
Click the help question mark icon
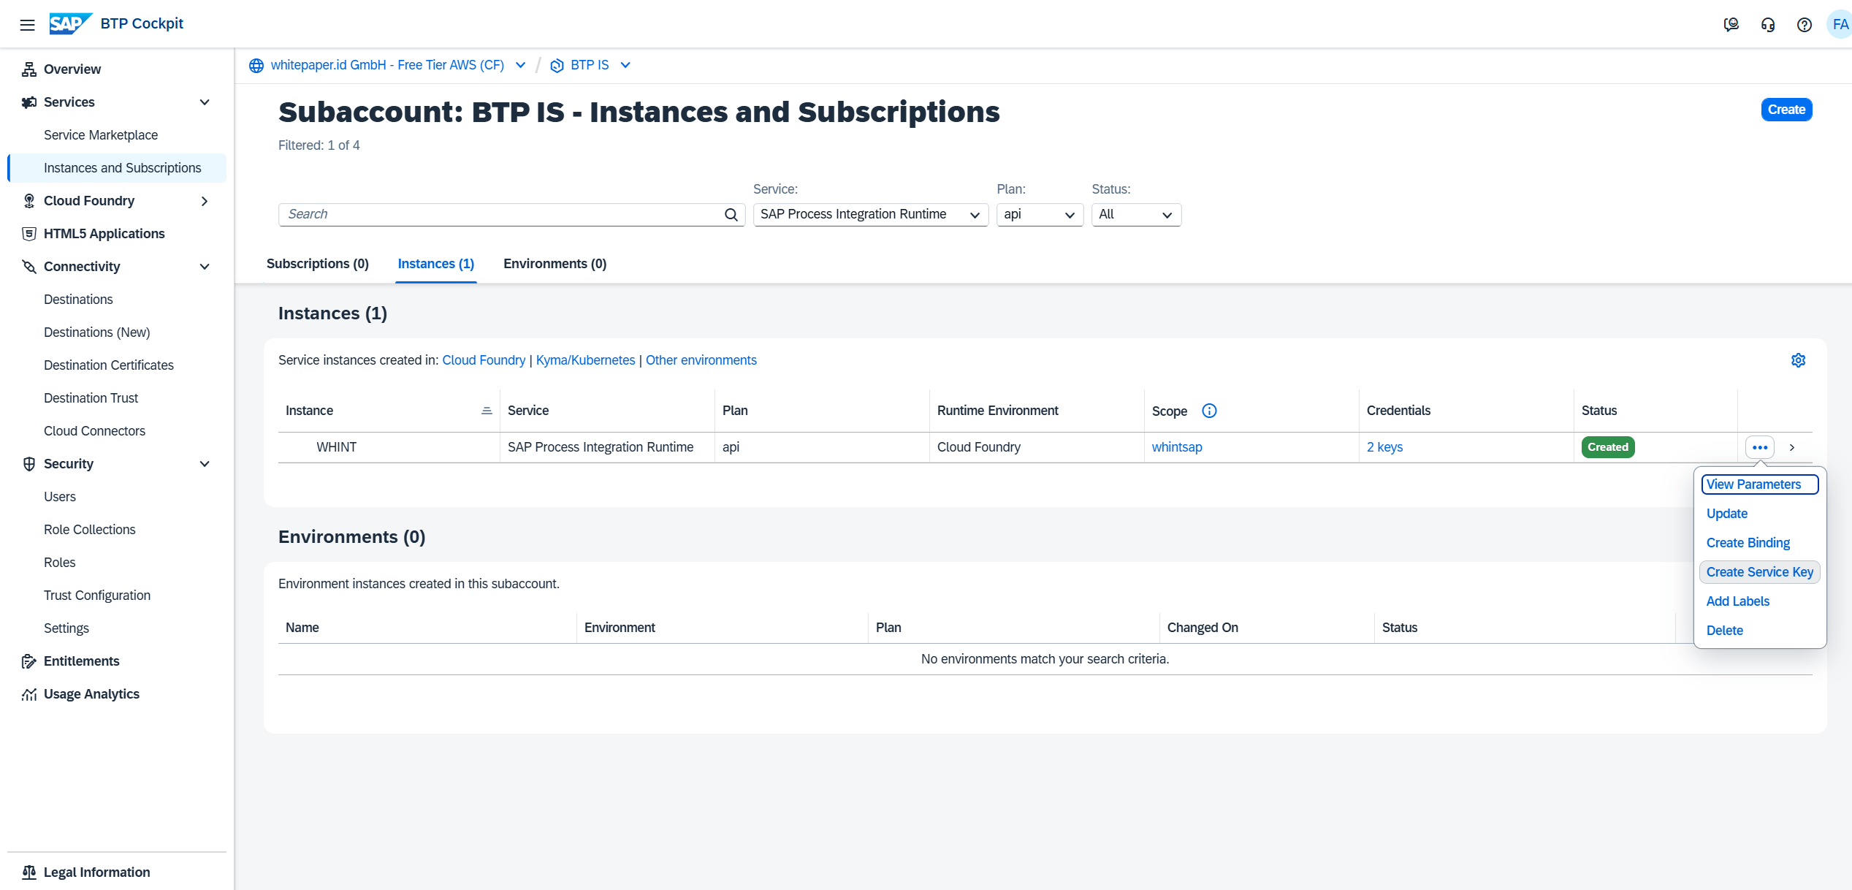point(1804,25)
